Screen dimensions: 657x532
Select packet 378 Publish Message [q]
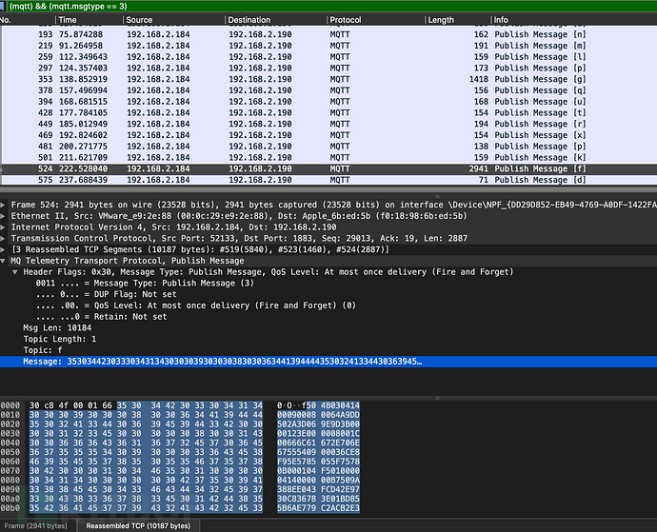point(328,90)
